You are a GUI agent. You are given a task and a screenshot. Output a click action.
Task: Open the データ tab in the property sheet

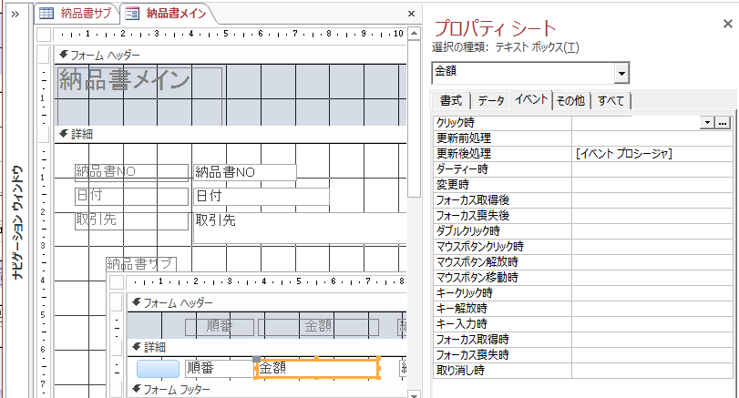coord(491,100)
